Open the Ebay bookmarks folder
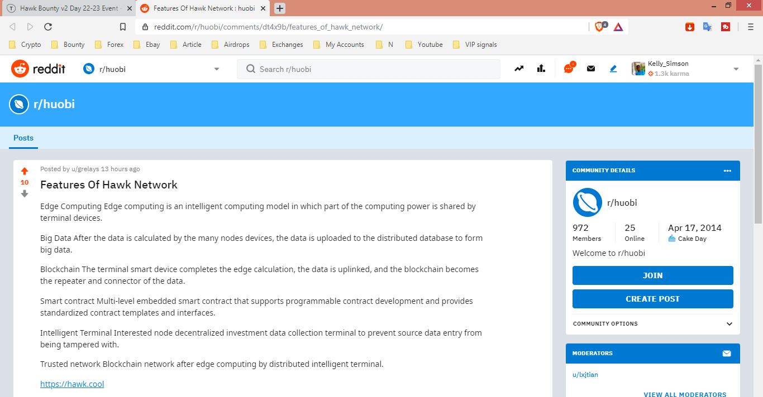The image size is (763, 397). coord(147,45)
